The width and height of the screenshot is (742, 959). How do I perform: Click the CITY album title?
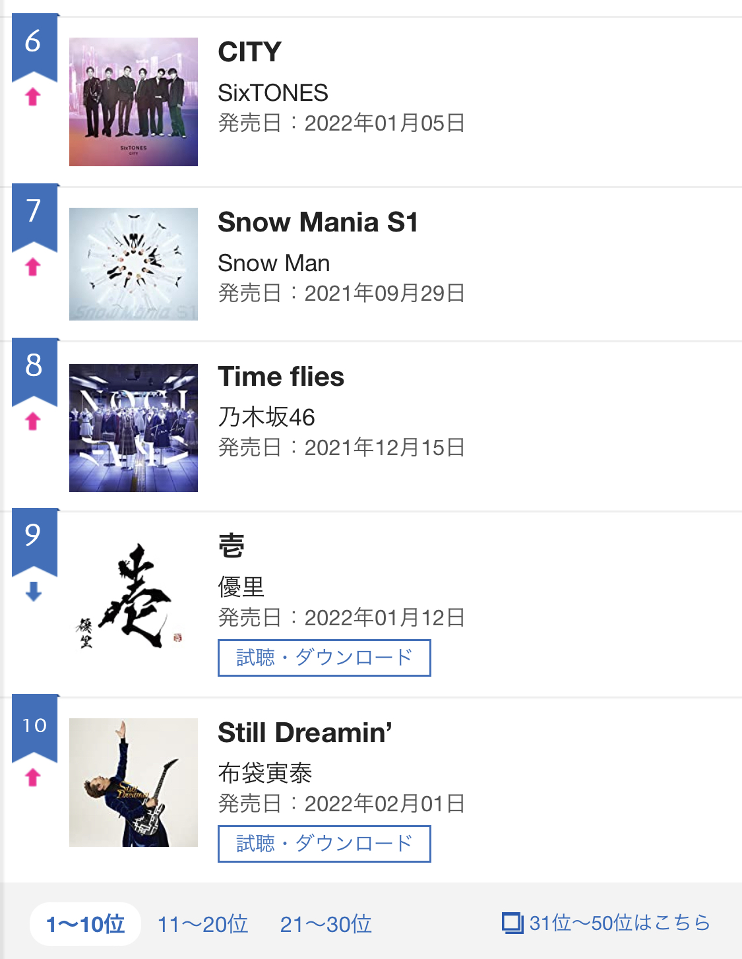tap(250, 52)
